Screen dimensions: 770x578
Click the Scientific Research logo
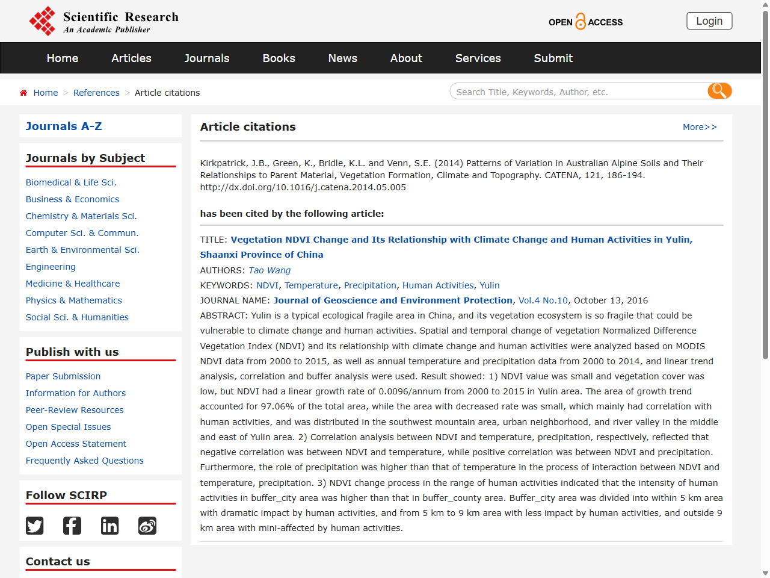point(104,22)
